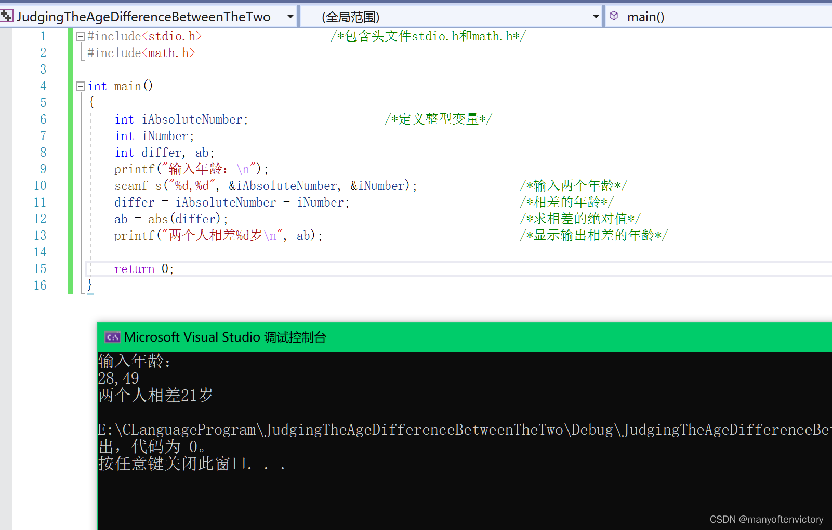Click the /*输入两个年龄*/ comment
The image size is (832, 530).
click(573, 186)
